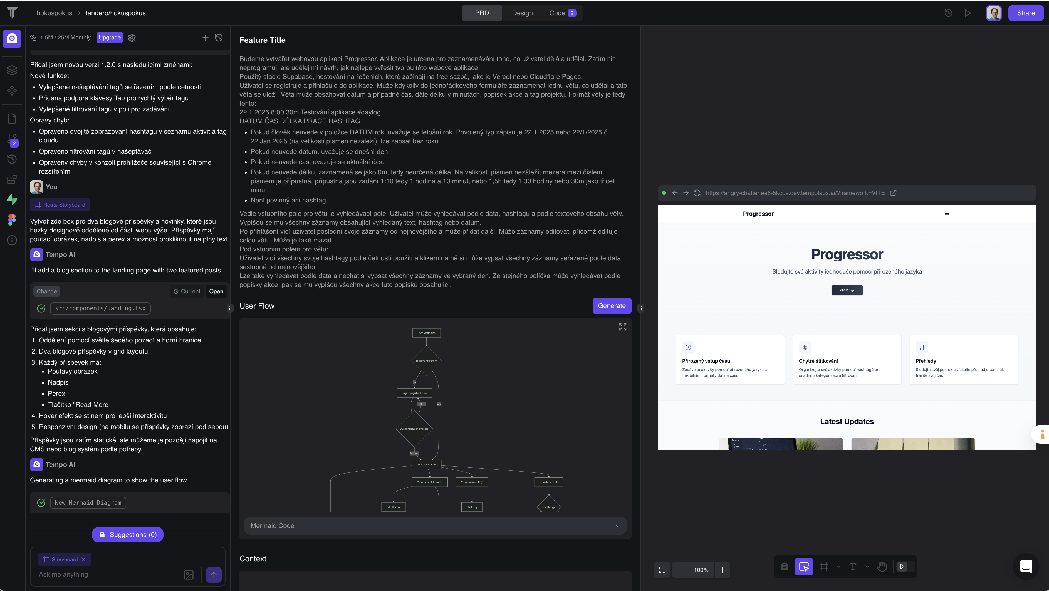This screenshot has width=1049, height=591.
Task: Open the hamburger menu in Progressor preview
Action: point(946,214)
